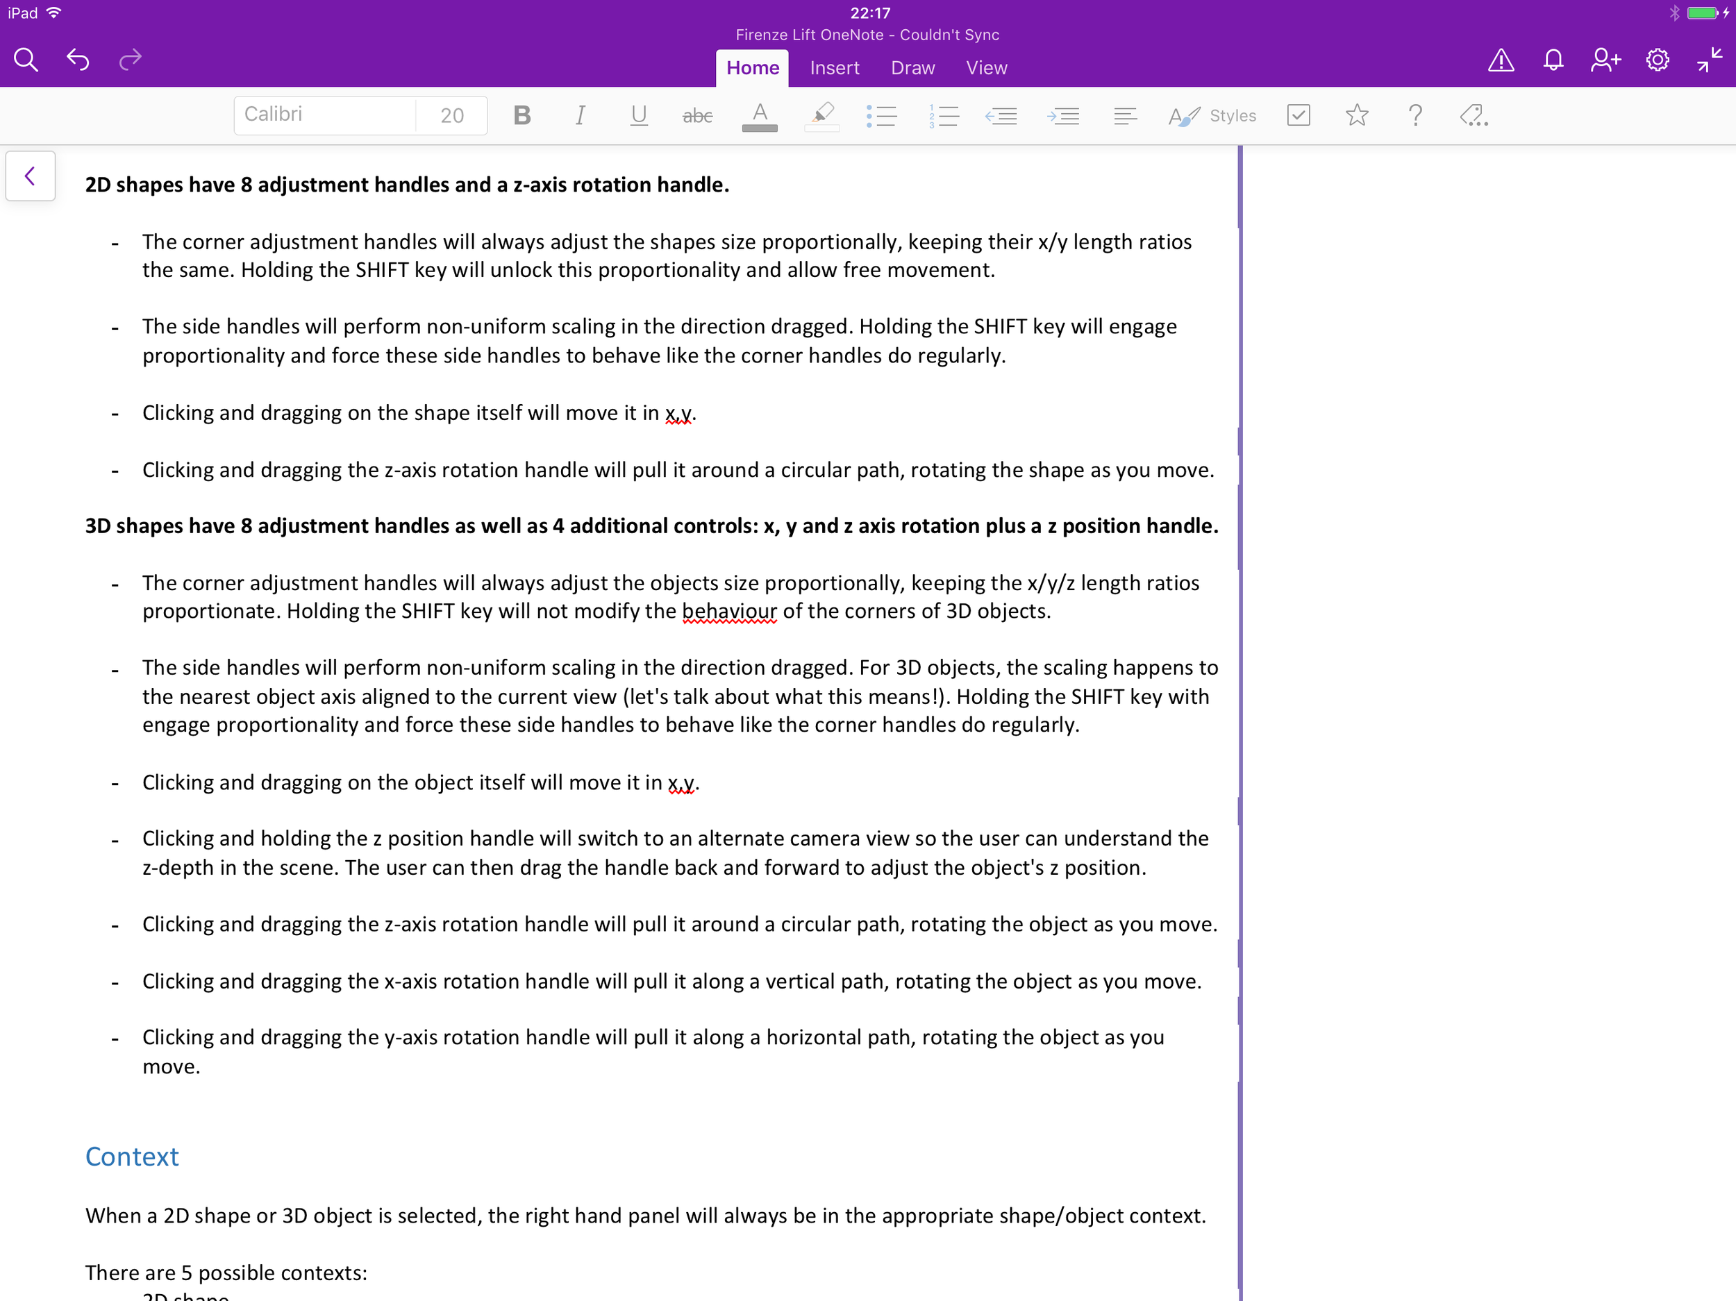Toggle bold formatting
Viewport: 1736px width, 1301px height.
pos(522,115)
